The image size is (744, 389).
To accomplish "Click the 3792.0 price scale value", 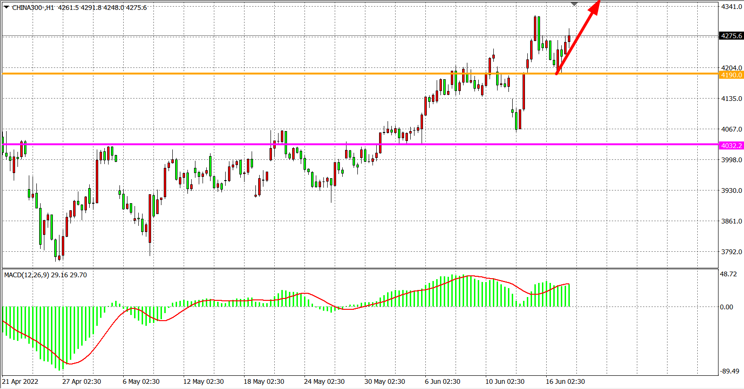I will (x=731, y=252).
